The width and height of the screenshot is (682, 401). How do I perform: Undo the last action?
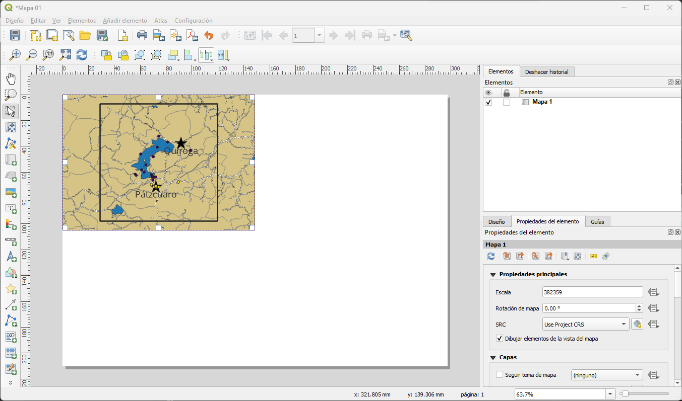(x=209, y=35)
